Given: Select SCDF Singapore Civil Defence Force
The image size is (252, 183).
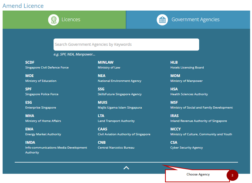Looking at the screenshot, I should 47,65.
